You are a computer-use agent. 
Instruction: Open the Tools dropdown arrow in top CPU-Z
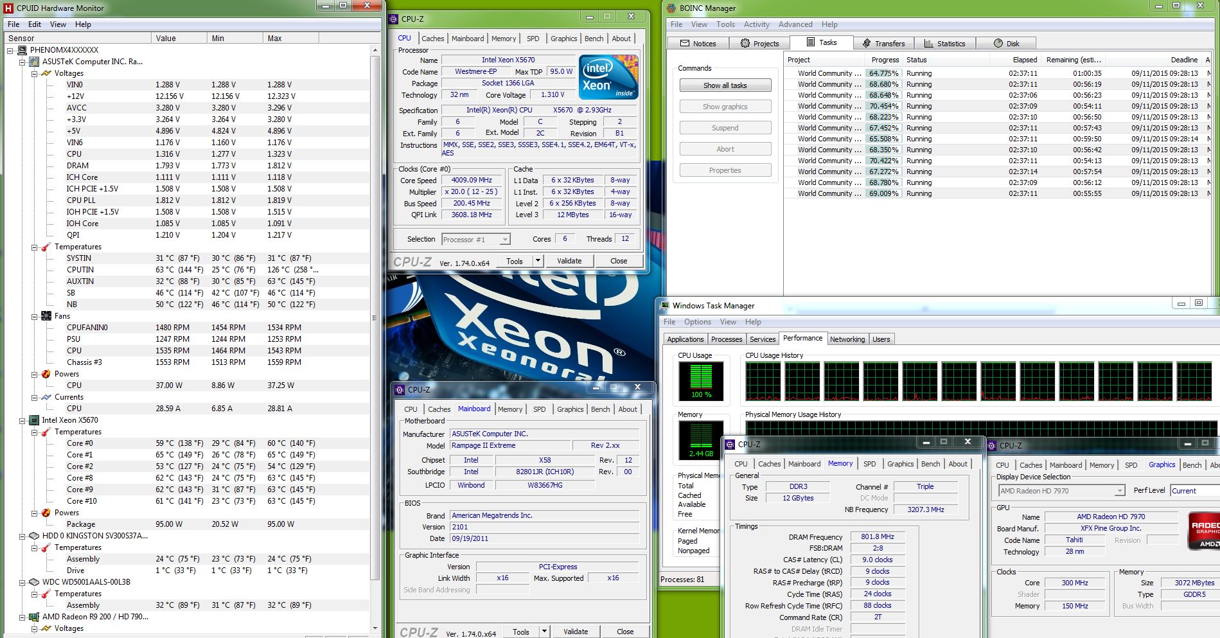tap(538, 261)
